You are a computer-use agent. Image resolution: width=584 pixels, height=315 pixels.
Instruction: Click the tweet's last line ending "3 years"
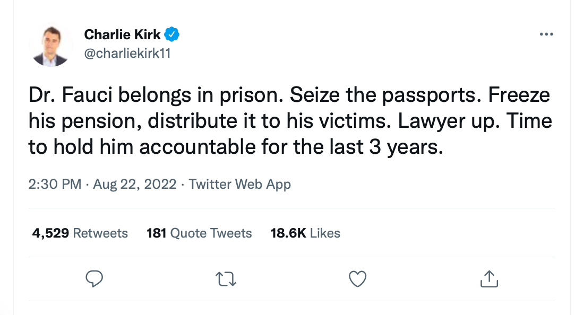[235, 147]
